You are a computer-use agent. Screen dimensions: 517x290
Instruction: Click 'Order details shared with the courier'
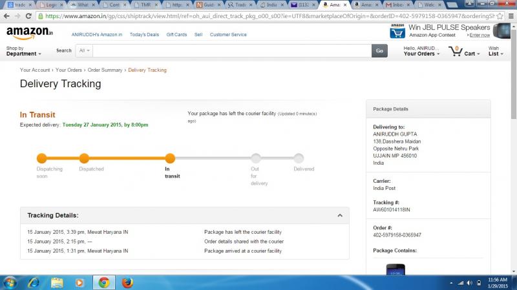(244, 241)
